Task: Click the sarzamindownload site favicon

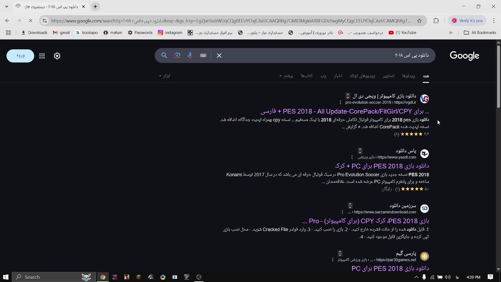Action: [x=425, y=208]
